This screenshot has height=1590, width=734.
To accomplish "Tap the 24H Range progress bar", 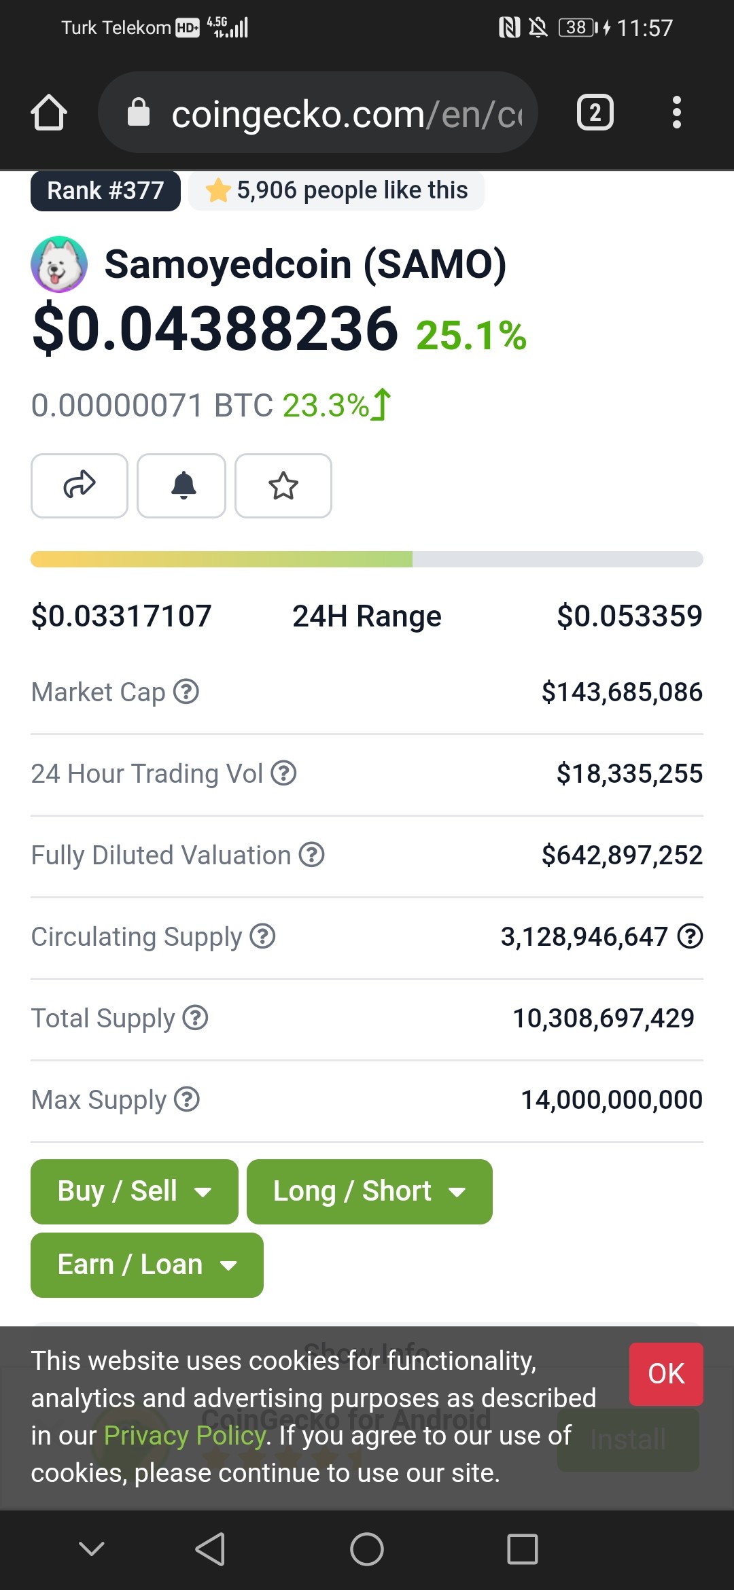I will (367, 559).
